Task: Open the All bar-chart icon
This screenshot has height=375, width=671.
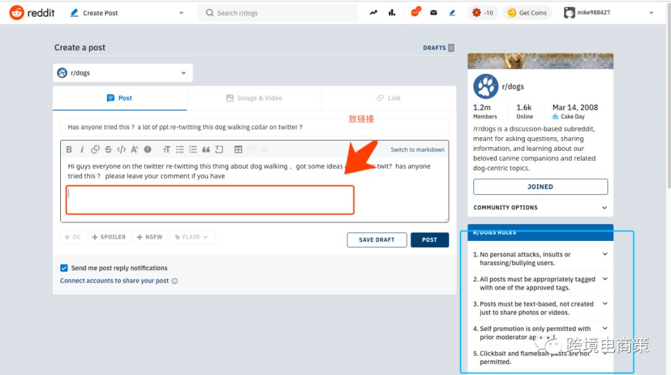Action: click(392, 13)
